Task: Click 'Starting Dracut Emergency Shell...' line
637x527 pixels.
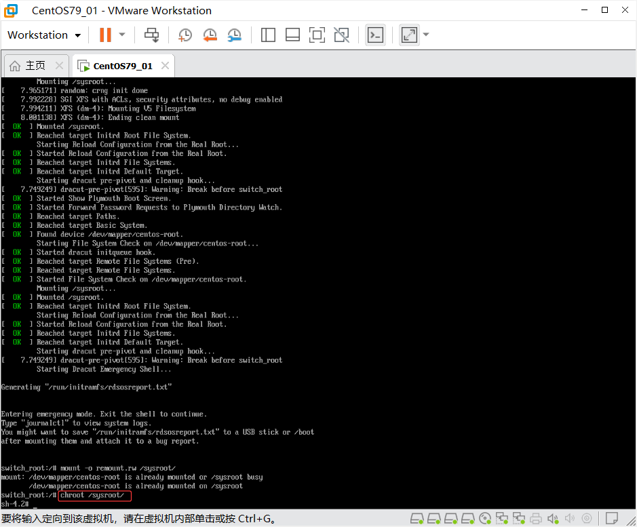Action: pyautogui.click(x=104, y=370)
